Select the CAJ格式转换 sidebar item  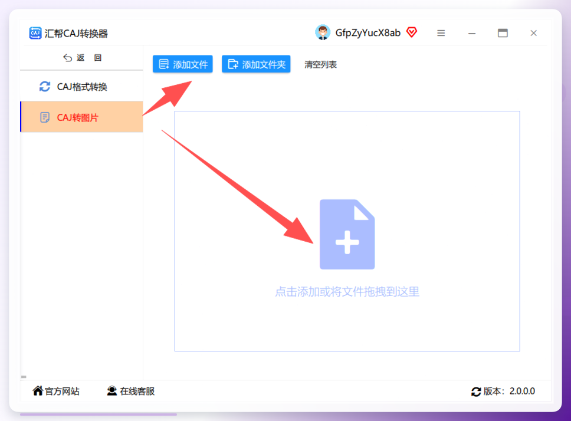click(81, 87)
